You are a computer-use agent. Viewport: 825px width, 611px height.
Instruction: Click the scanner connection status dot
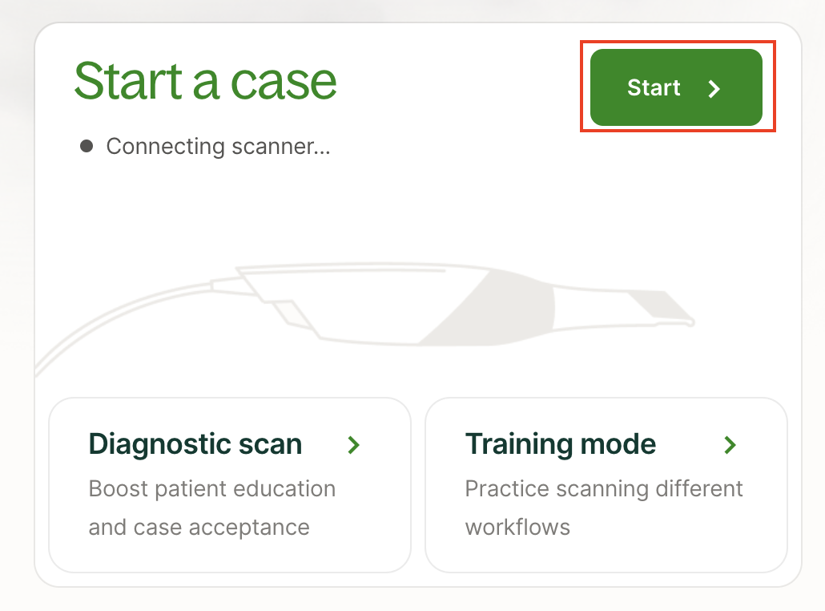(x=87, y=146)
